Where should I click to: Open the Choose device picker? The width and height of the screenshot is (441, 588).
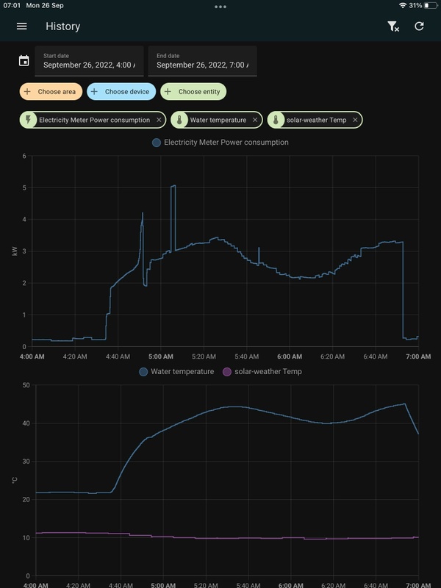click(121, 91)
